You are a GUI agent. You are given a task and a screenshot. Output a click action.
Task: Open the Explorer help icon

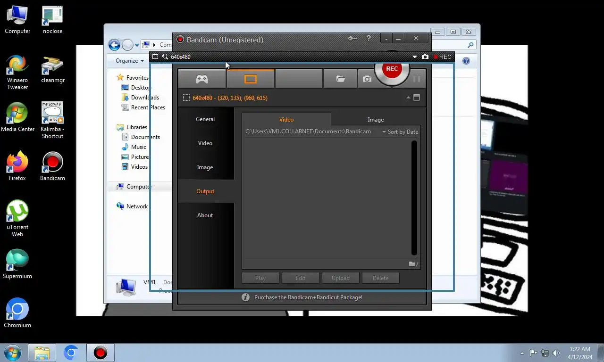pyautogui.click(x=466, y=61)
